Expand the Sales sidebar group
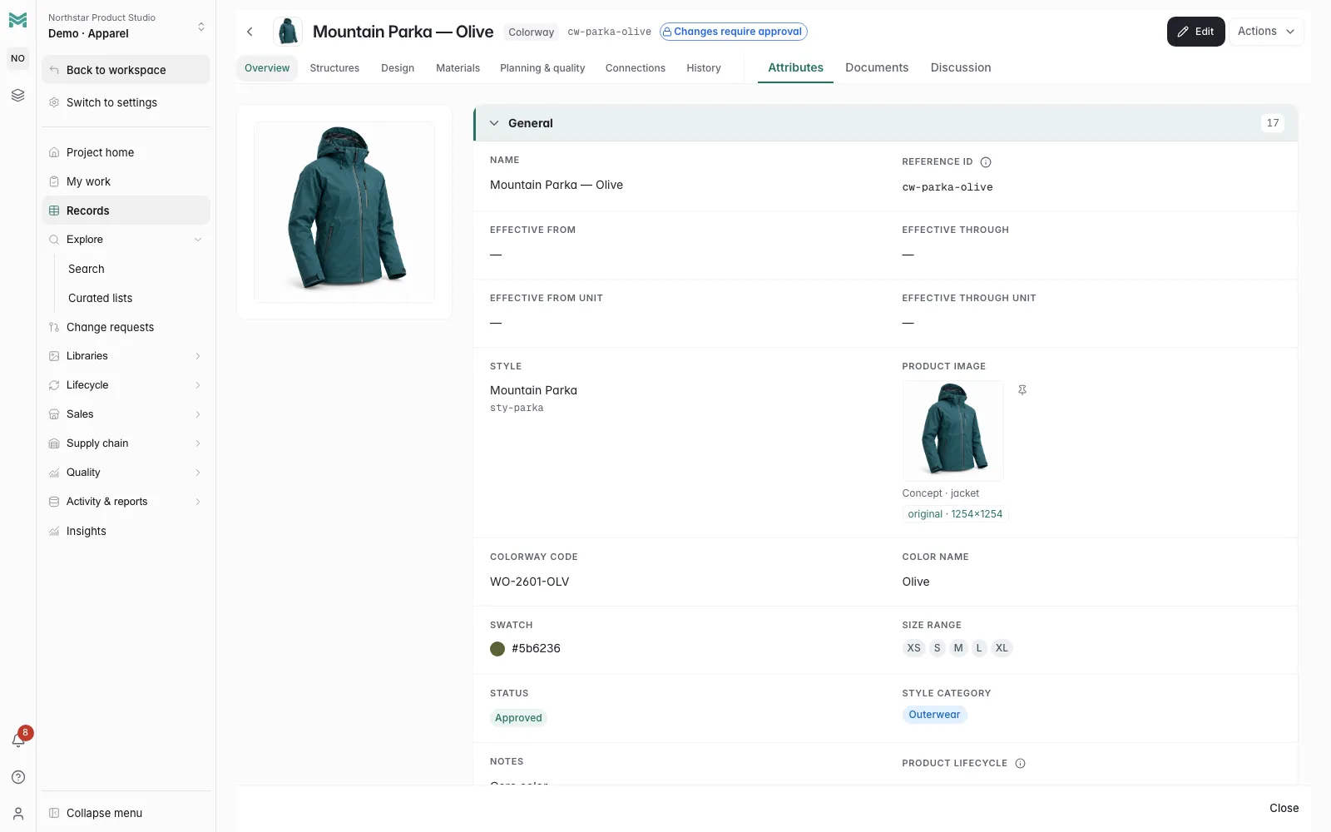This screenshot has height=832, width=1331. tap(126, 414)
